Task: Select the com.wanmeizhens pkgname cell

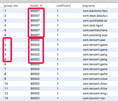Action: [95, 30]
